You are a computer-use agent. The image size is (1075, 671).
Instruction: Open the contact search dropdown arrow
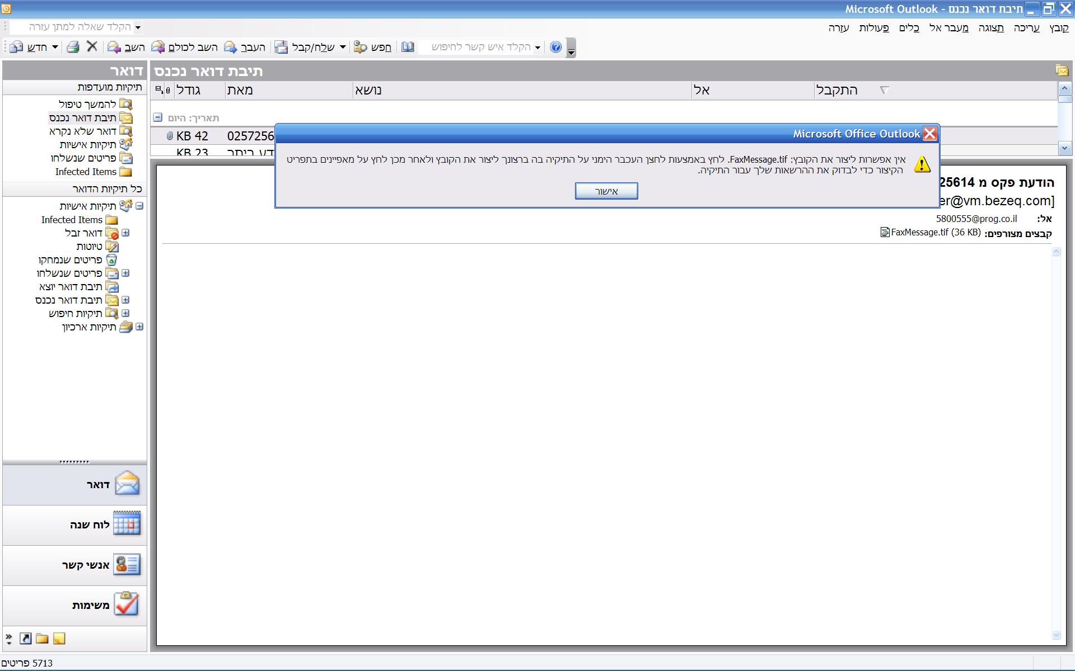(537, 48)
